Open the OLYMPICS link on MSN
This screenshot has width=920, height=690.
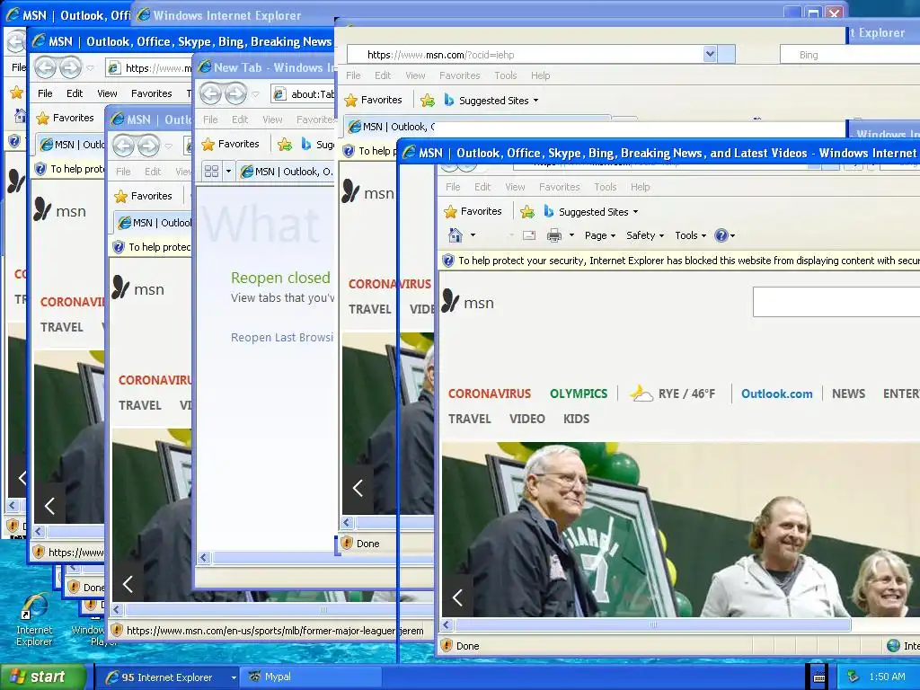coord(579,394)
